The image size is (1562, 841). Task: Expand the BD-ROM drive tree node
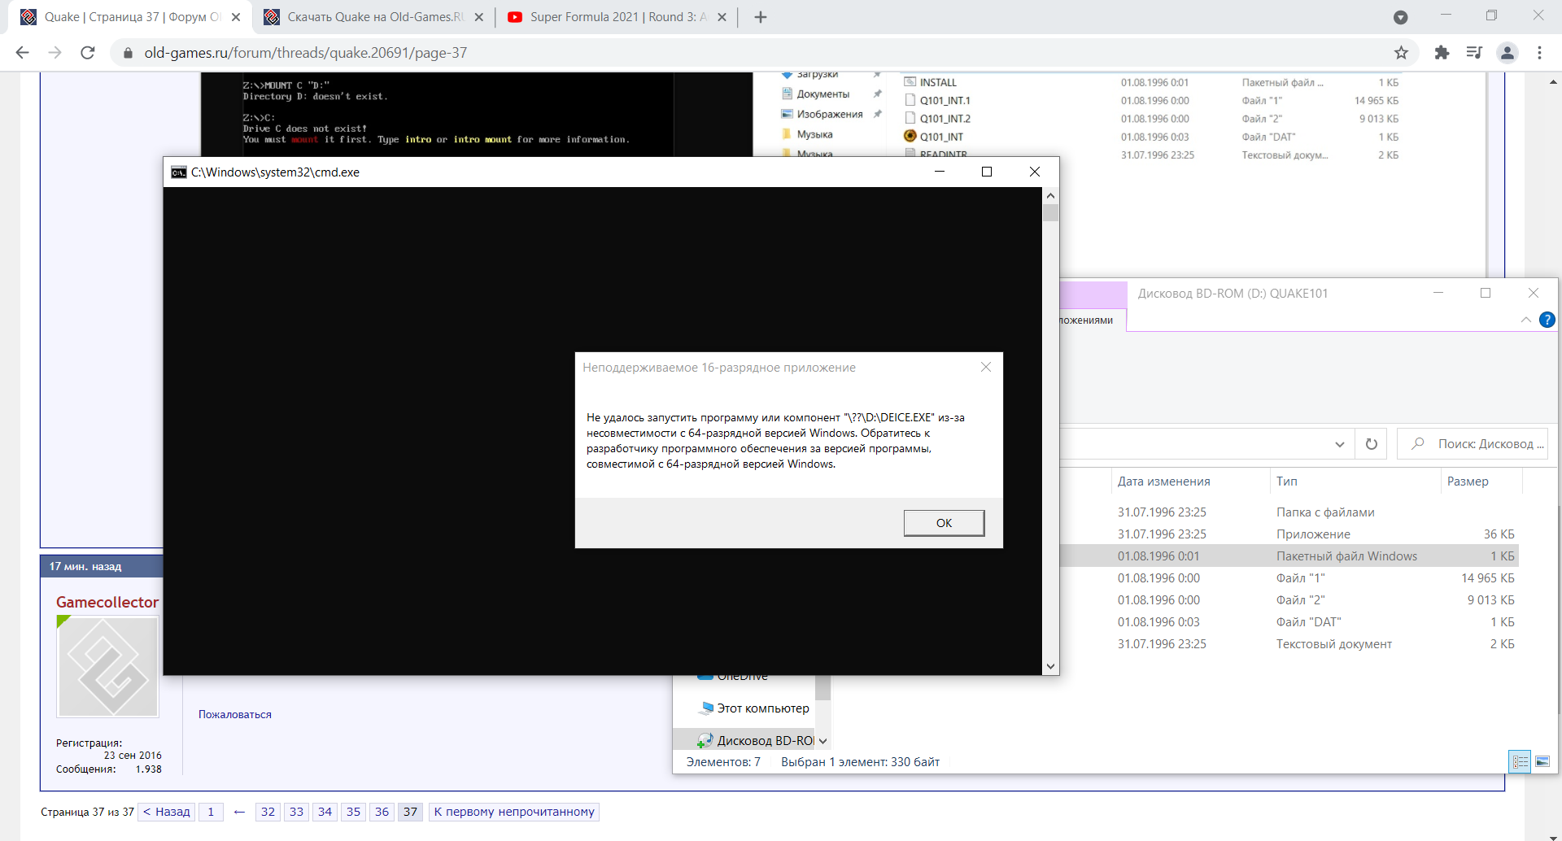[822, 741]
